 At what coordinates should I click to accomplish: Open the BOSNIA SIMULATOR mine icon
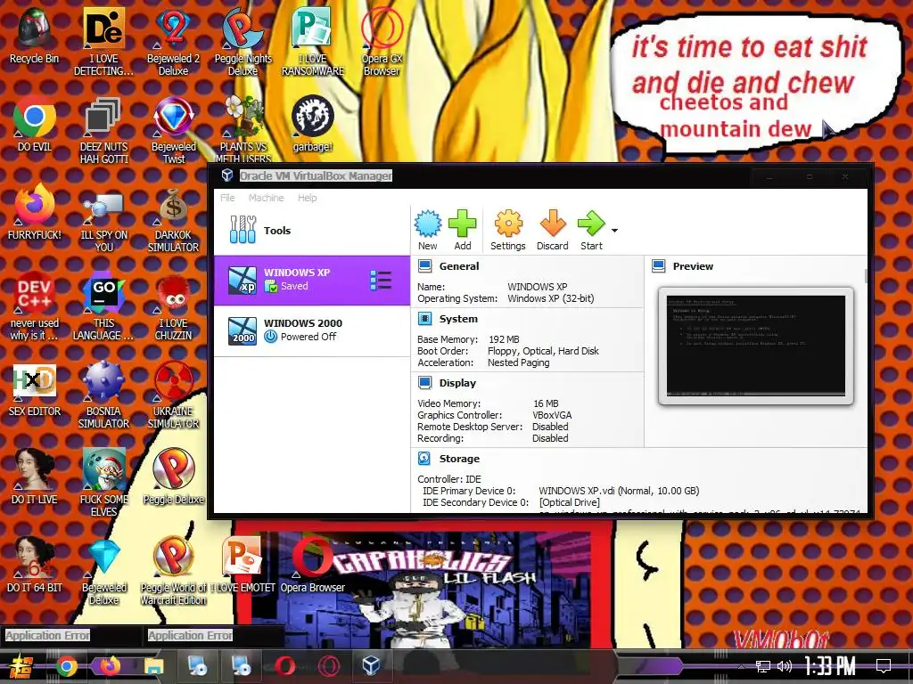[x=103, y=395]
